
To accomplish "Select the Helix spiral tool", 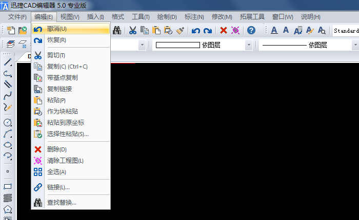I will pyautogui.click(x=8, y=198).
